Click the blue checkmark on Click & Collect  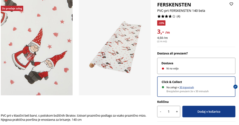click(235, 87)
